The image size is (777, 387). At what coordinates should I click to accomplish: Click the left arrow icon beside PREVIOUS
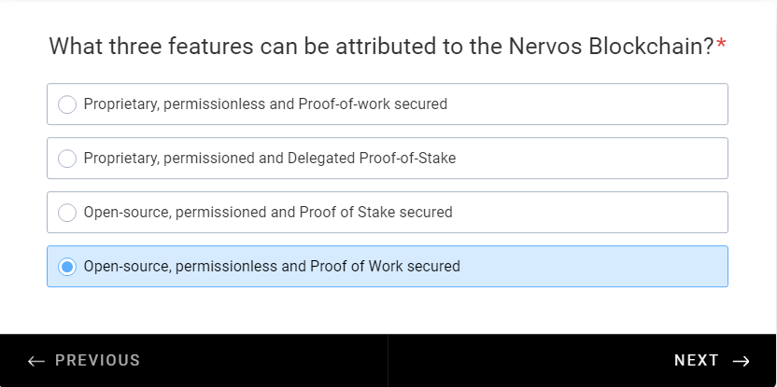click(36, 361)
